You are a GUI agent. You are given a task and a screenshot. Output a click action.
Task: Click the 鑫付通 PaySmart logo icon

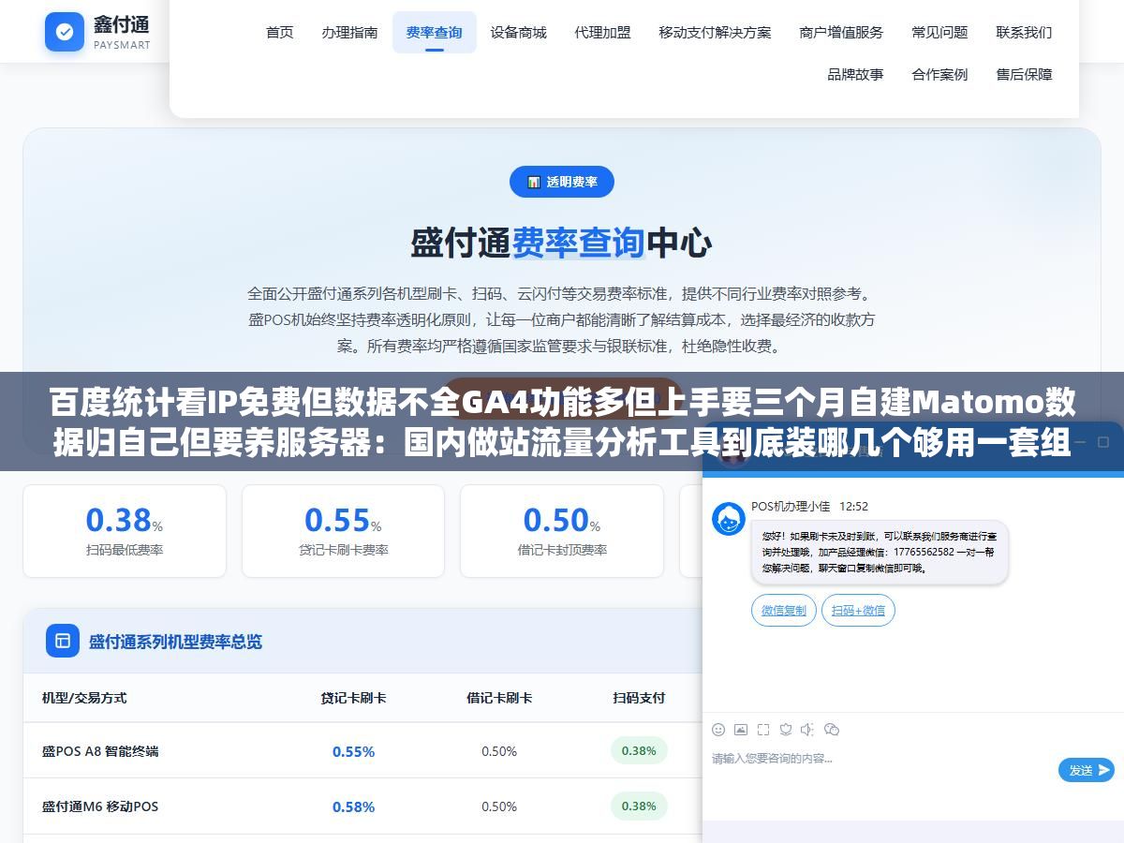65,32
